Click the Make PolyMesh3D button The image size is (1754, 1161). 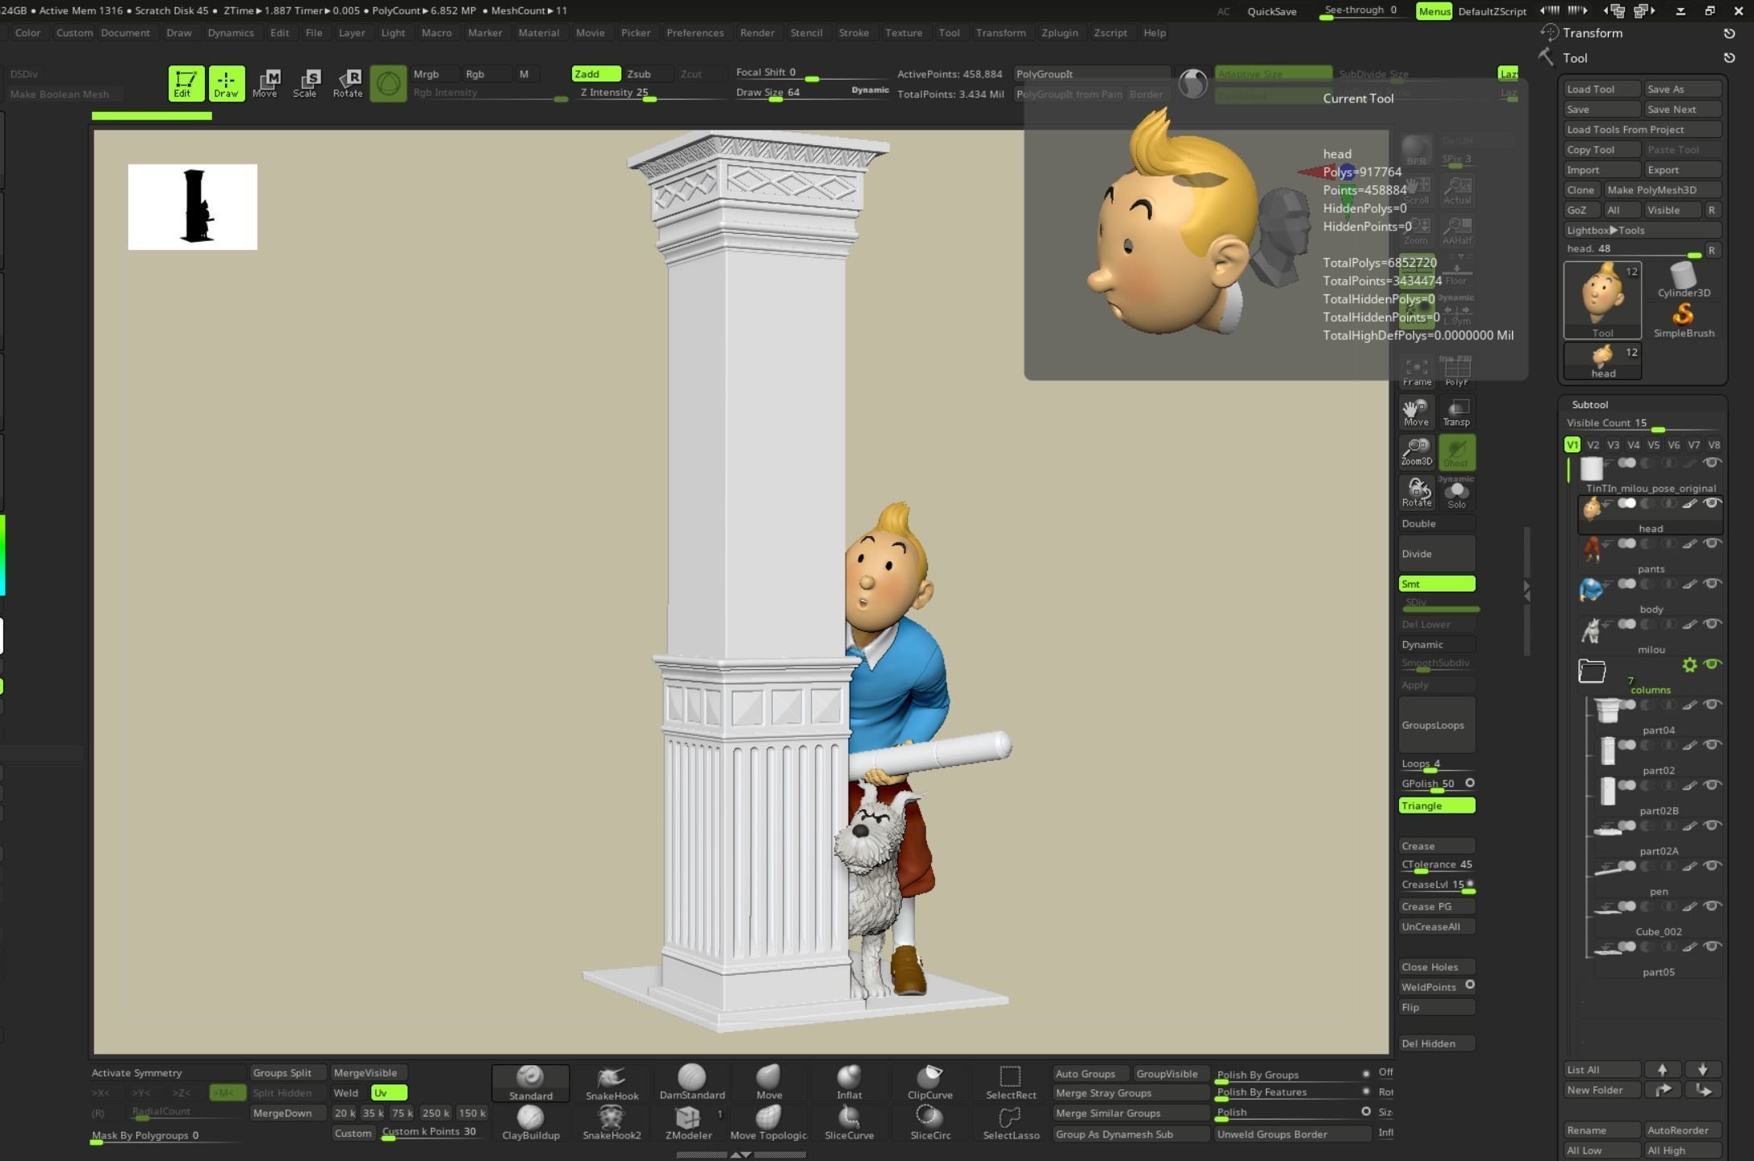[1662, 189]
